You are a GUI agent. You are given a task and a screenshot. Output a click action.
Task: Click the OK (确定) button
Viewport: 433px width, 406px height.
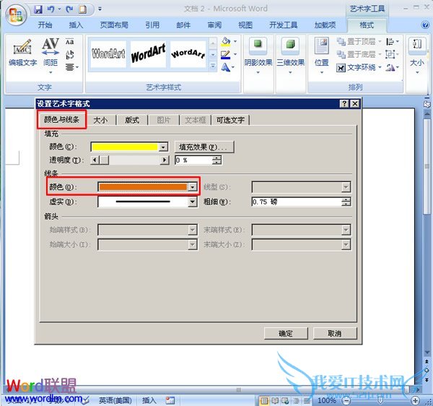(x=286, y=334)
